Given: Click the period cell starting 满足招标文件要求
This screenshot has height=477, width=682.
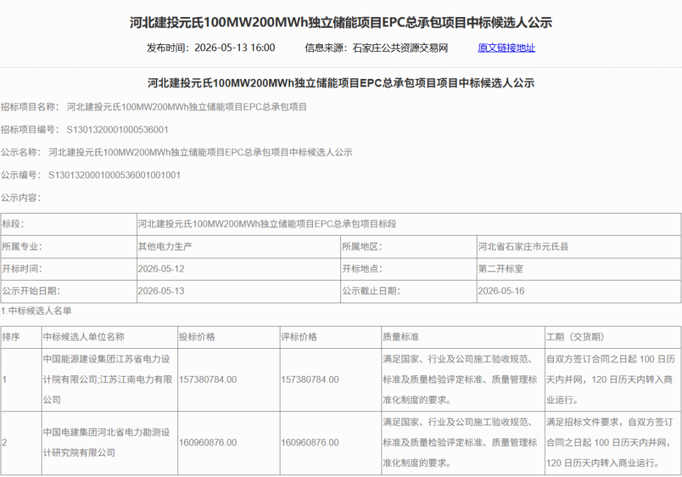Looking at the screenshot, I should coord(613,443).
